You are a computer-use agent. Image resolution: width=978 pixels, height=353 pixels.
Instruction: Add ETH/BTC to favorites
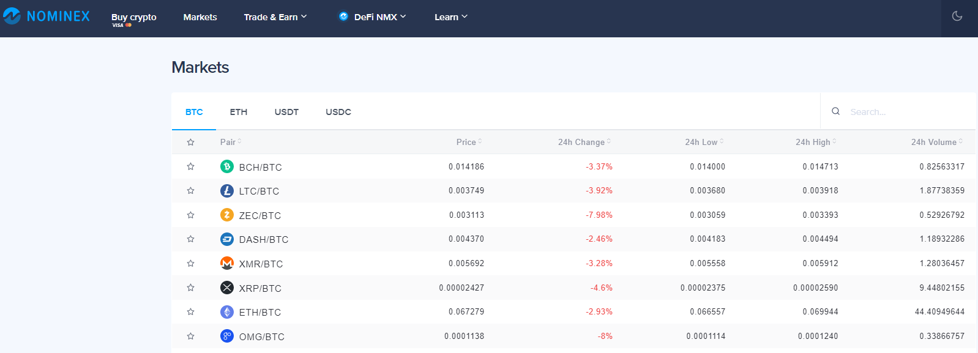(x=190, y=312)
